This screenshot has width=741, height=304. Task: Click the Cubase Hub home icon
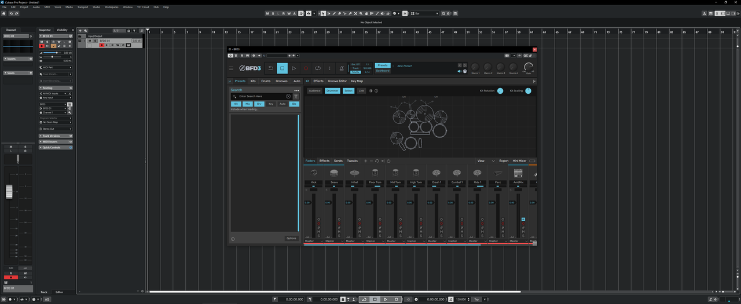(4, 13)
